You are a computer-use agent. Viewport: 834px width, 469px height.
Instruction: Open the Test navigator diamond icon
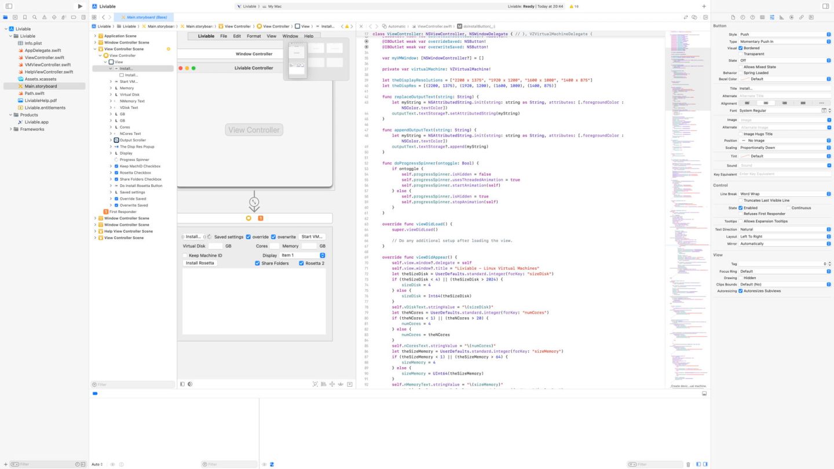click(53, 17)
